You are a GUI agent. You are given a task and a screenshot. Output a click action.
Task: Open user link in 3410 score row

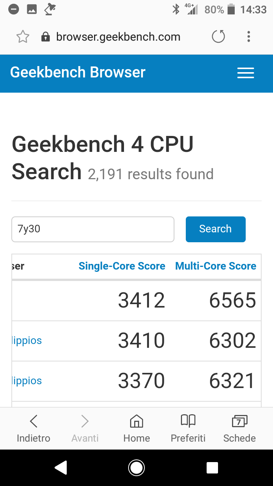27,341
